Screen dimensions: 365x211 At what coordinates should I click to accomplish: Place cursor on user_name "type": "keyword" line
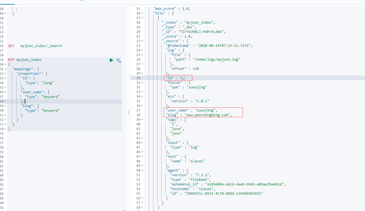[42, 97]
